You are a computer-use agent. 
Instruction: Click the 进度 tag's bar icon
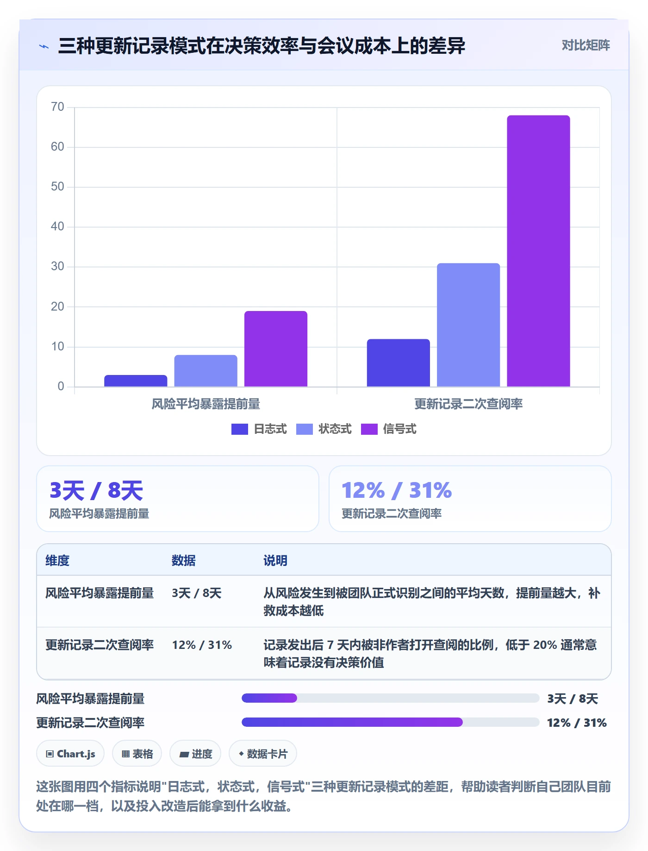coord(184,754)
